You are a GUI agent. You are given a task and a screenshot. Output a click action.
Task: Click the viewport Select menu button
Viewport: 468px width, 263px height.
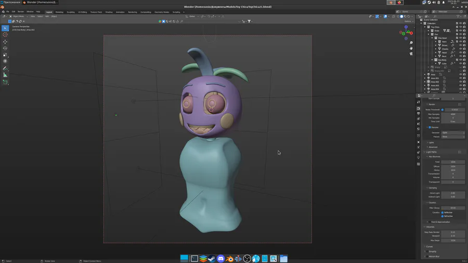(x=40, y=17)
